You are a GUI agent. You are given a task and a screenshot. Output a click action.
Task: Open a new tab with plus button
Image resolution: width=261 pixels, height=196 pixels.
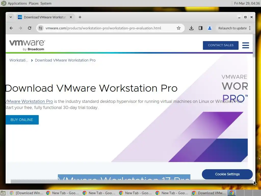point(80,17)
